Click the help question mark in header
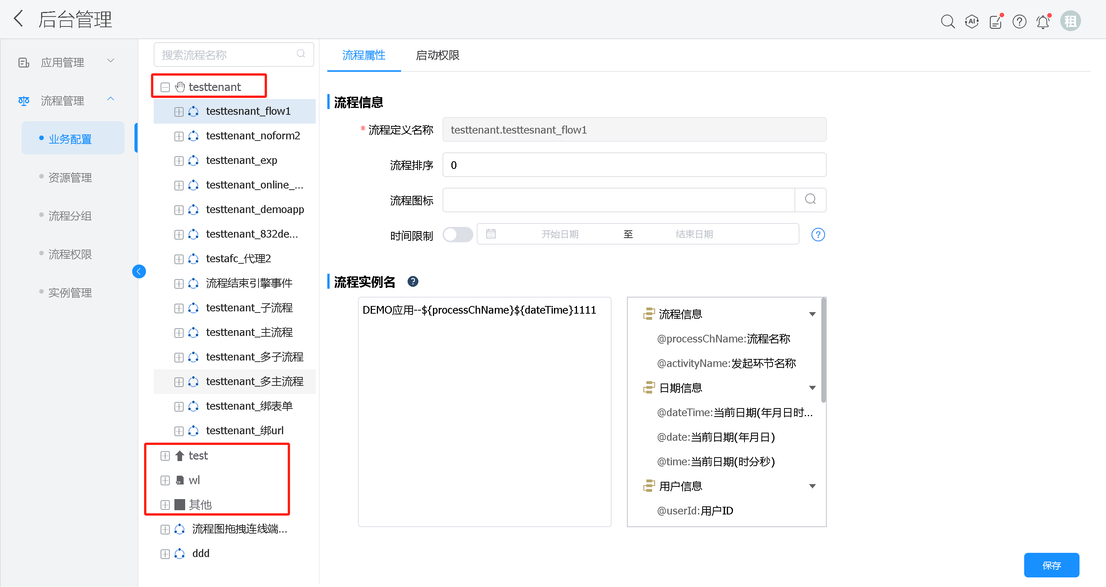This screenshot has height=587, width=1106. pos(1019,21)
